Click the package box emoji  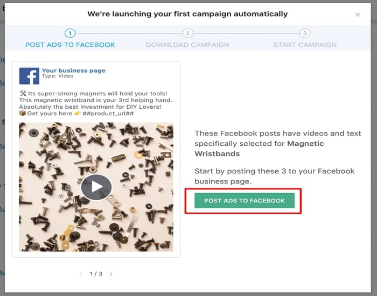click(23, 113)
